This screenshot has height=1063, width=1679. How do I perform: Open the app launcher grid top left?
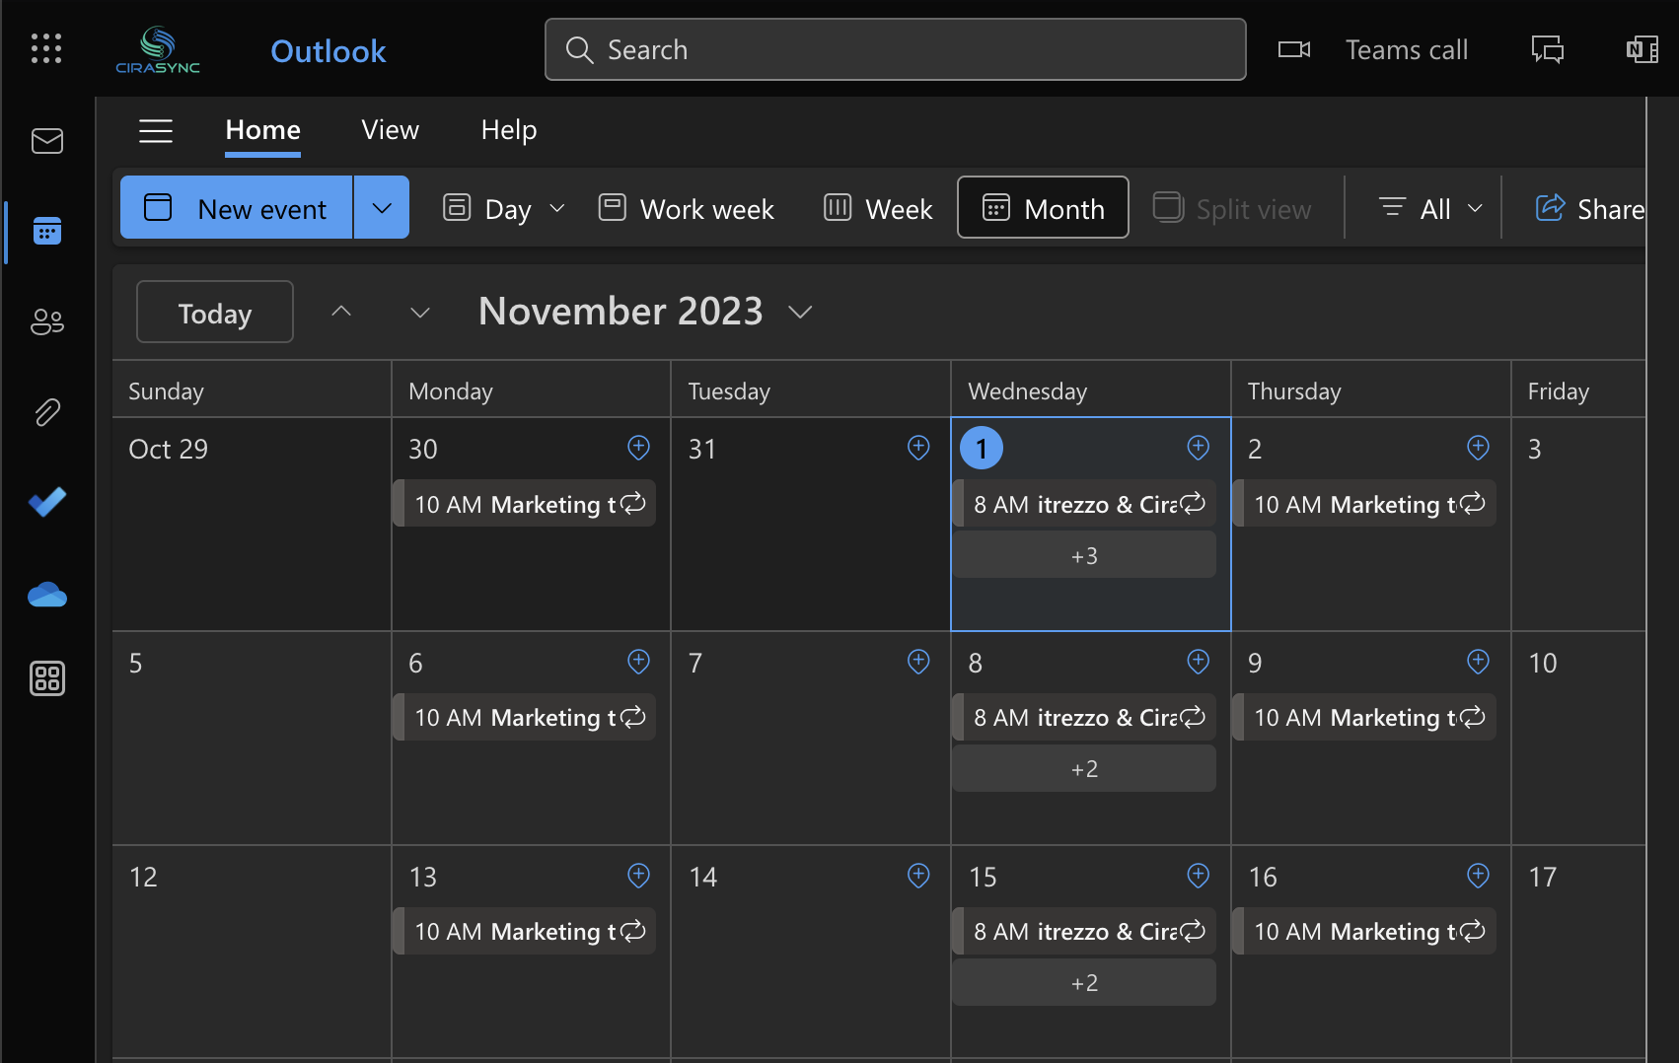46,48
